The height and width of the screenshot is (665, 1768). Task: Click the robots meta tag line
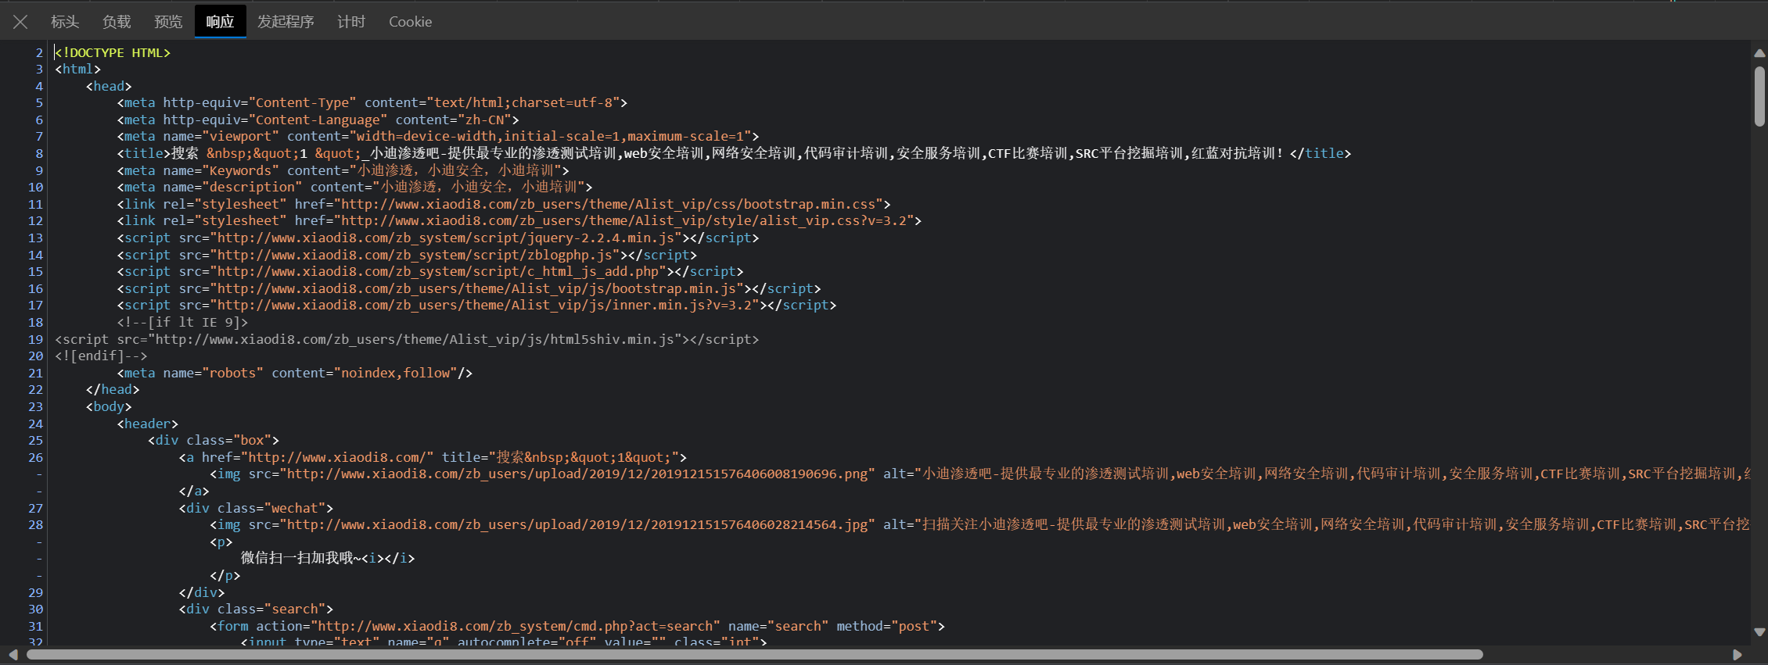pos(295,373)
